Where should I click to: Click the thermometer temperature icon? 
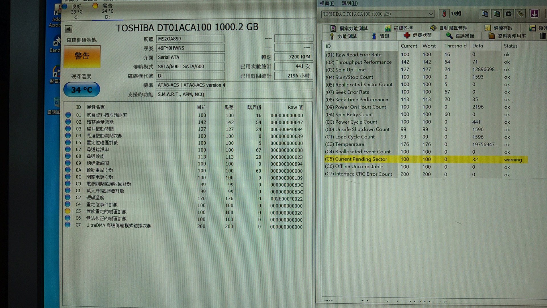pos(444,14)
